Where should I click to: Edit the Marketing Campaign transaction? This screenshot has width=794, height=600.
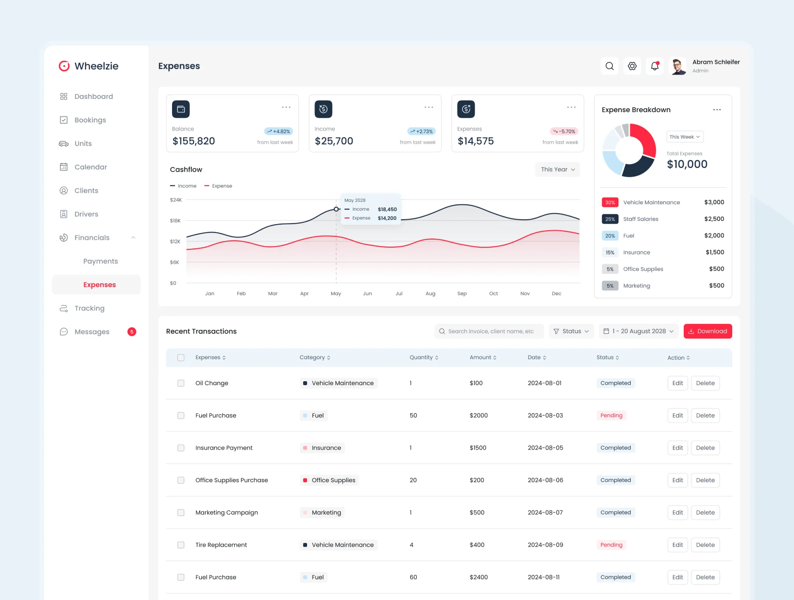[x=678, y=513]
